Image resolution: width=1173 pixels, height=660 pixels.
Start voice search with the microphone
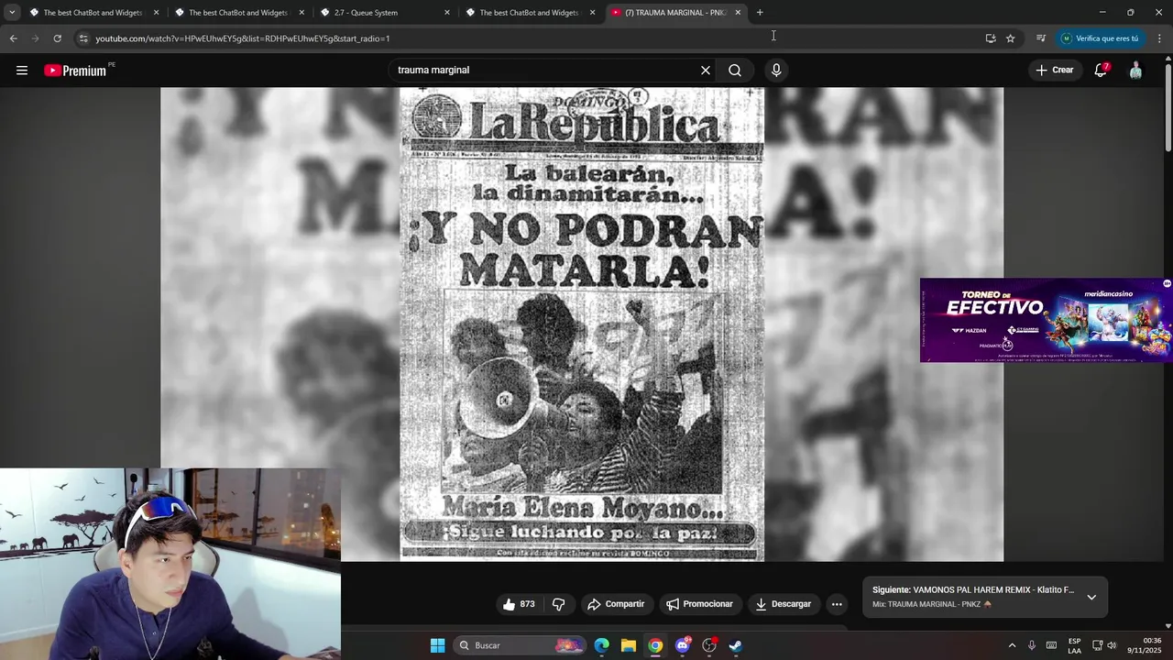776,71
